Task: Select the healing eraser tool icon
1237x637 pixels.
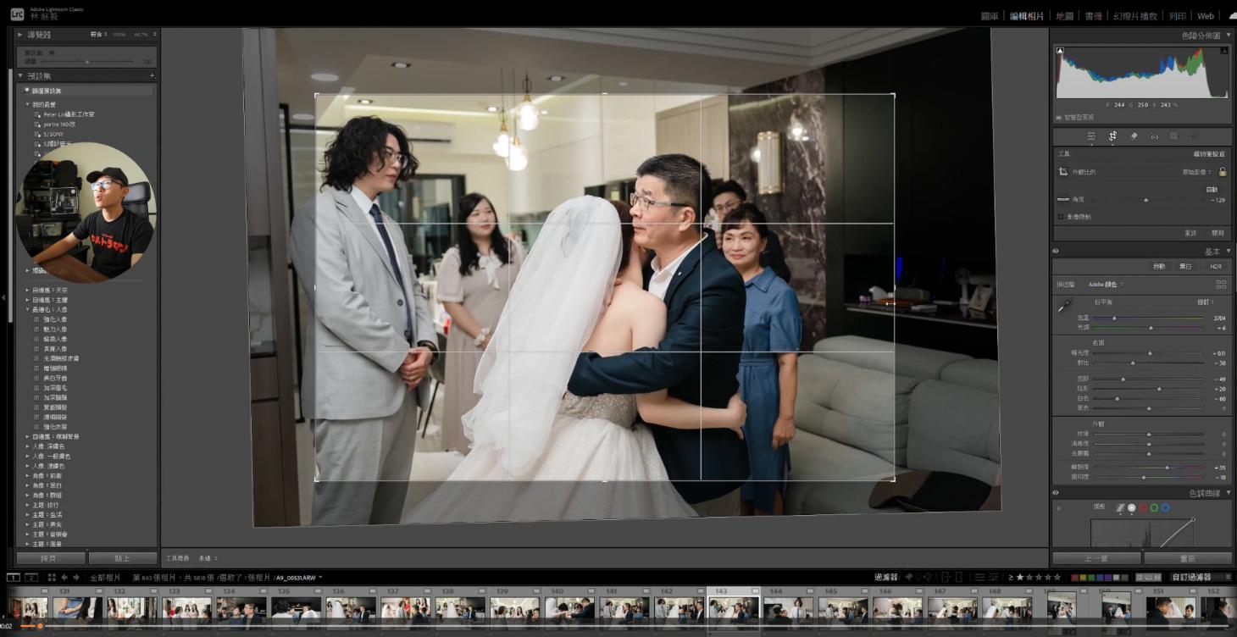Action: 1134,136
